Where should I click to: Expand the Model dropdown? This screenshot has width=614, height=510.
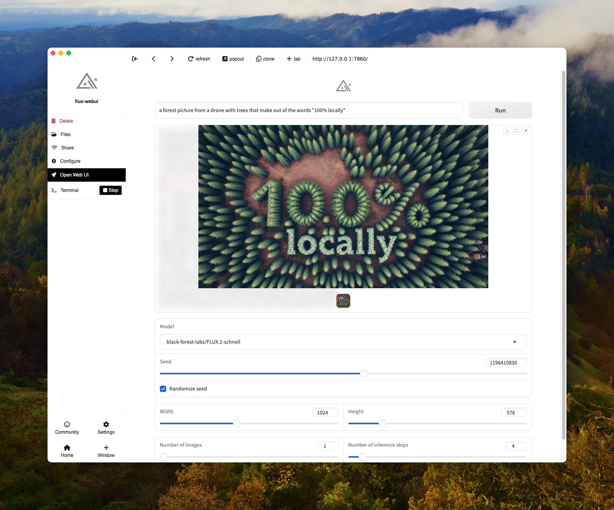click(x=514, y=342)
